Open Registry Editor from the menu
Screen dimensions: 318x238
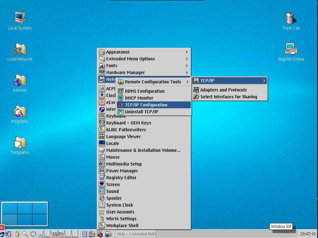pyautogui.click(x=121, y=178)
